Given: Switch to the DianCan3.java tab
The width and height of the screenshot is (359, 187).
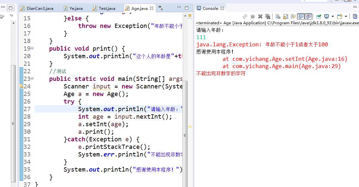Looking at the screenshot, I should coord(37,9).
